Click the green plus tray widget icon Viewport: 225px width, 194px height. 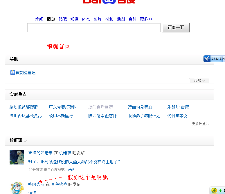[214, 191]
